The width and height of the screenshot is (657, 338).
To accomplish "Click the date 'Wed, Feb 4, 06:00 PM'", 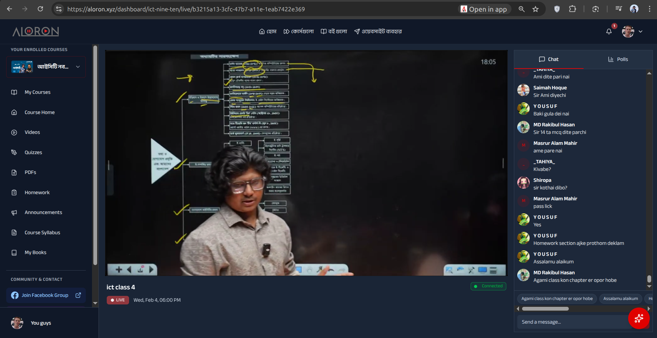I will 157,300.
